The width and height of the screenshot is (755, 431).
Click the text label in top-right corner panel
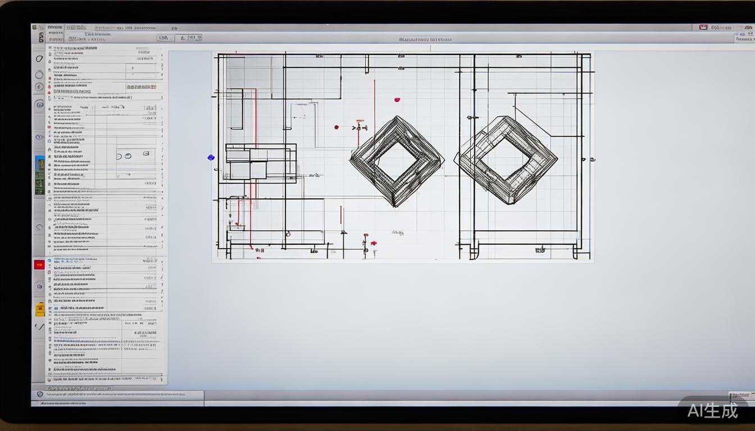coord(744,39)
